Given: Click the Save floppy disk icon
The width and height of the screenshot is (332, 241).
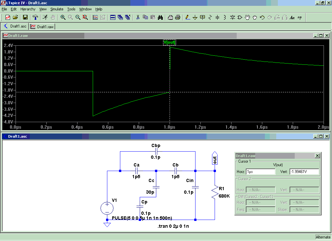Looking at the screenshot, I should [25, 17].
